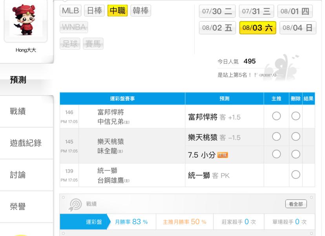Choose the 08/04 日 date button
Screen dimensions: 325x236
(x=298, y=28)
